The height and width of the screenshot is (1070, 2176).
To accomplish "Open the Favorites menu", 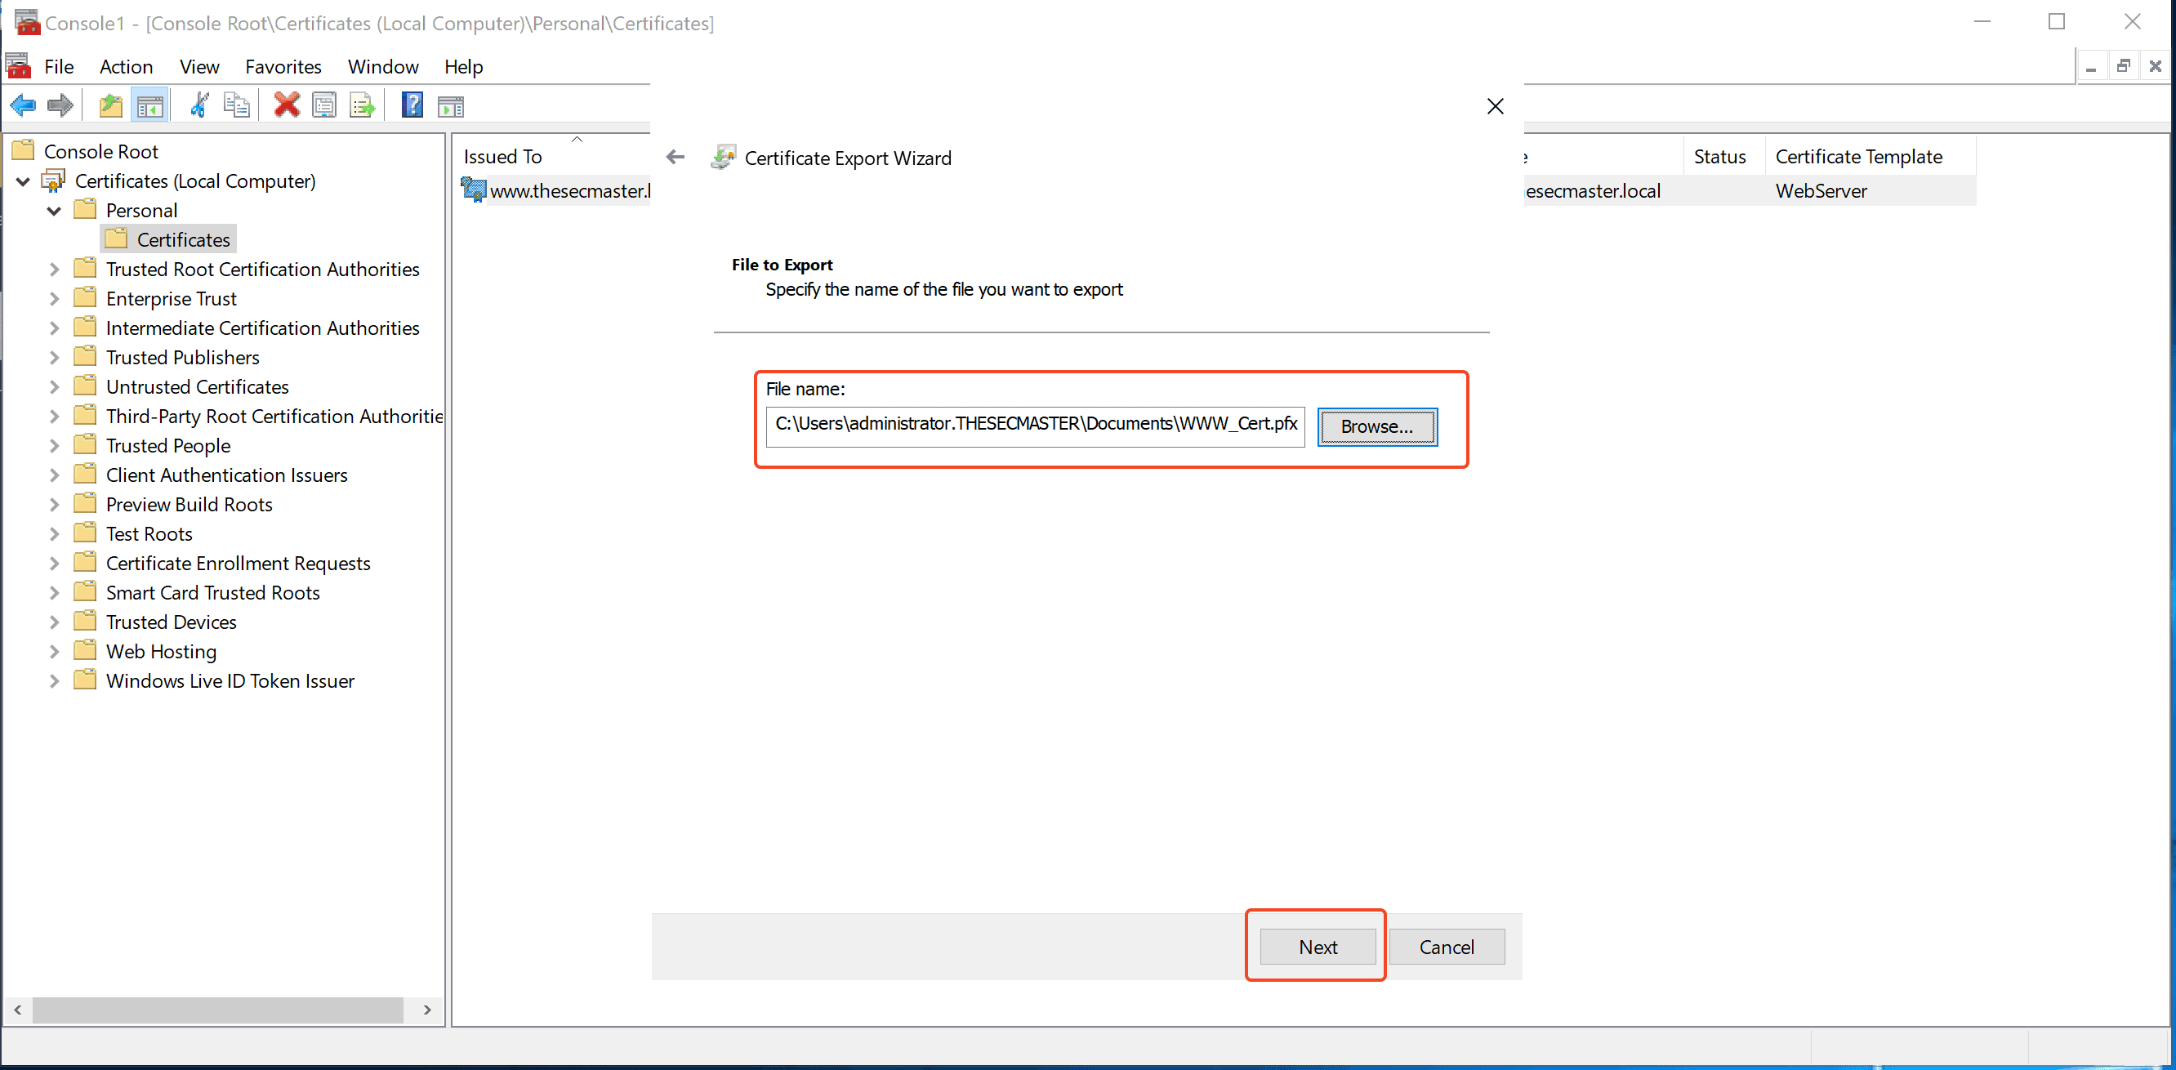I will click(x=283, y=67).
